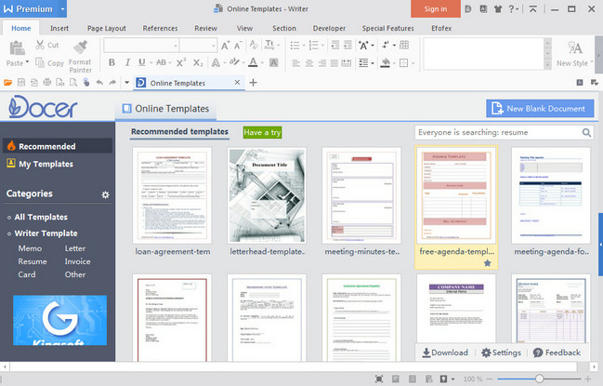Open the References ribbon tab
This screenshot has width=603, height=386.
[160, 28]
